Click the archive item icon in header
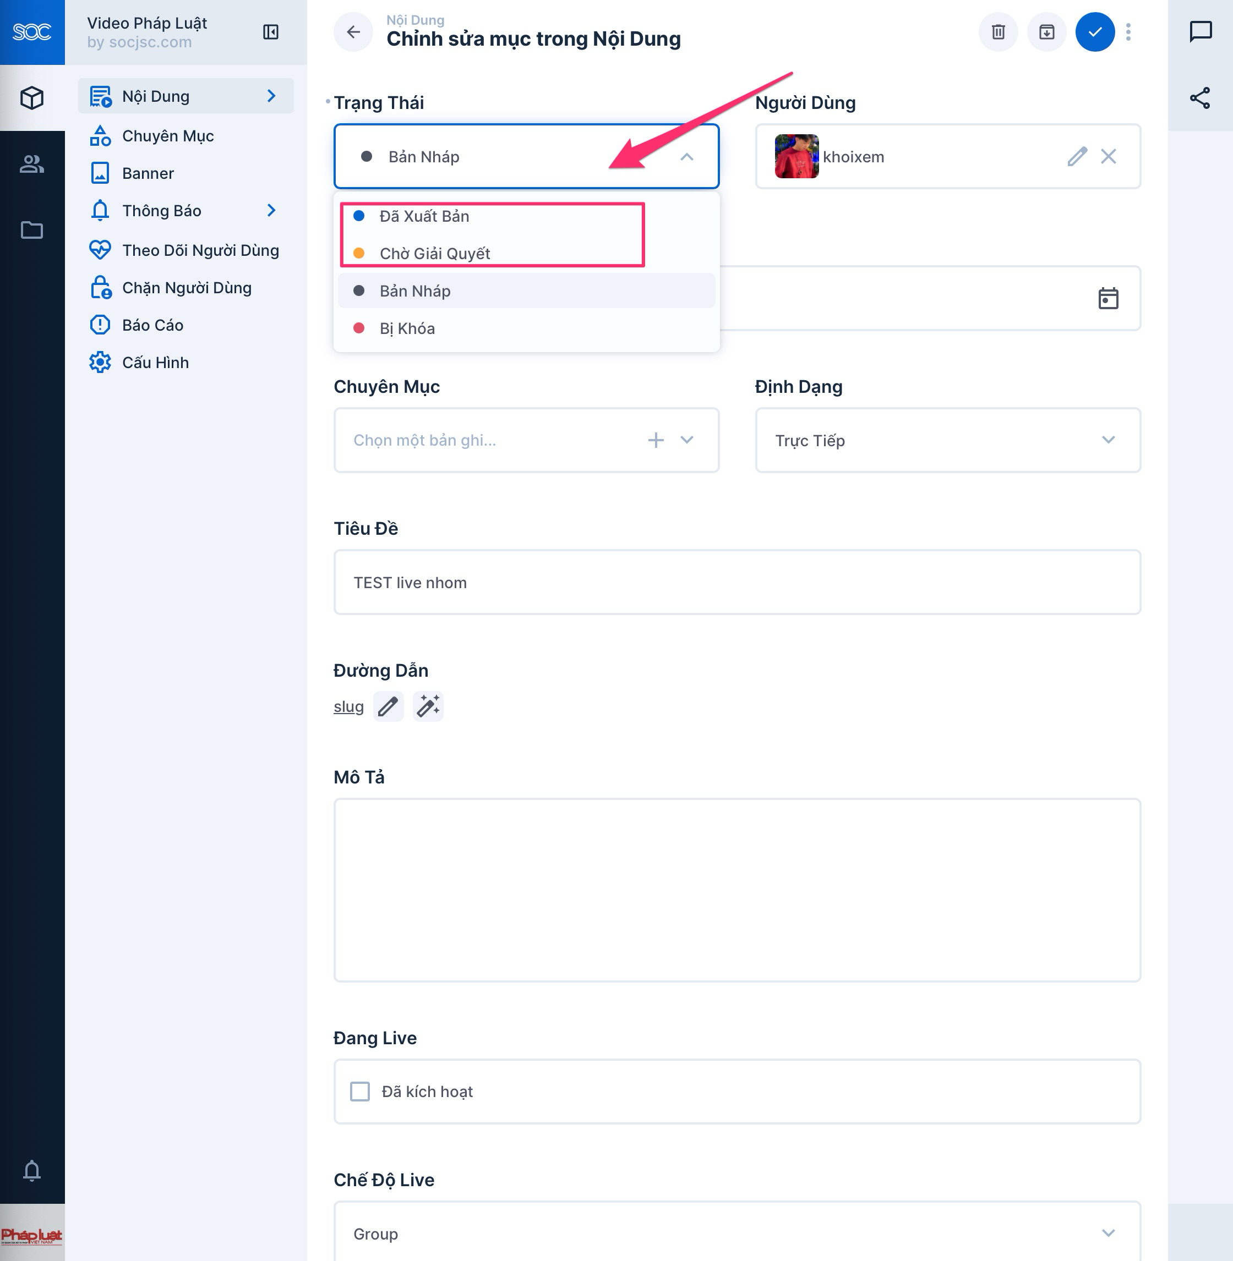 (x=1046, y=32)
